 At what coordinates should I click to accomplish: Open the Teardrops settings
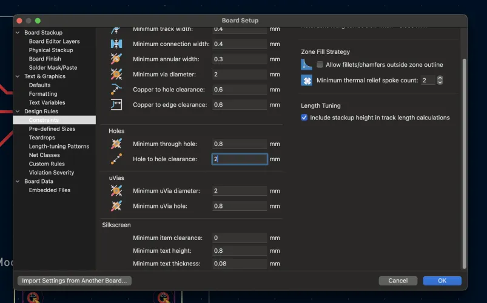tap(42, 137)
